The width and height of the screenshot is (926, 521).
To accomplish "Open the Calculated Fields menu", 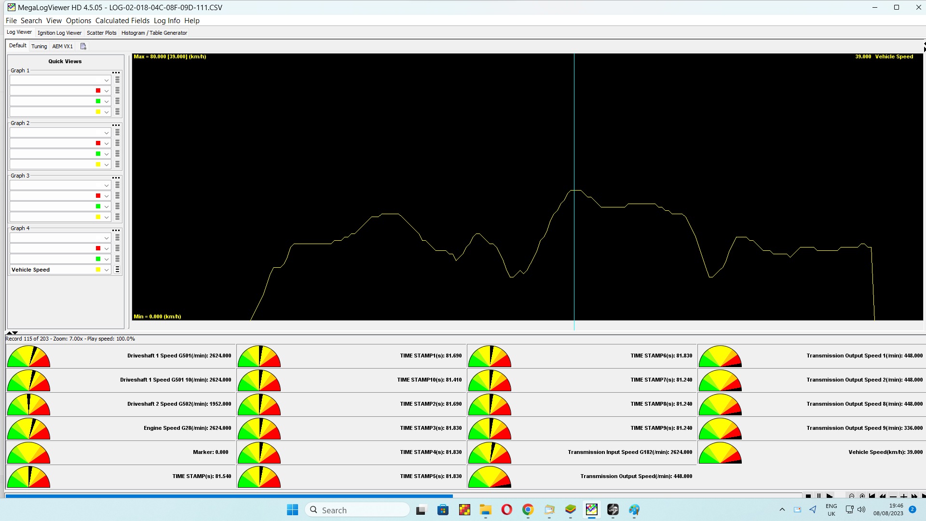I will click(x=122, y=21).
